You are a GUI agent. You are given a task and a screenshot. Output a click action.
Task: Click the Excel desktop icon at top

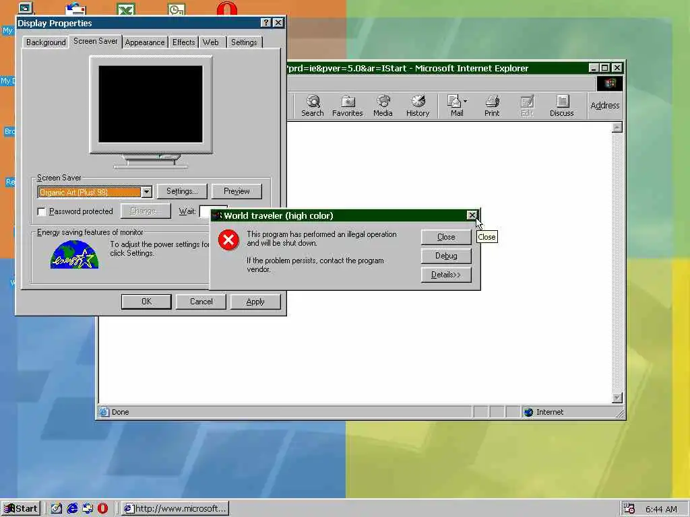pyautogui.click(x=126, y=9)
